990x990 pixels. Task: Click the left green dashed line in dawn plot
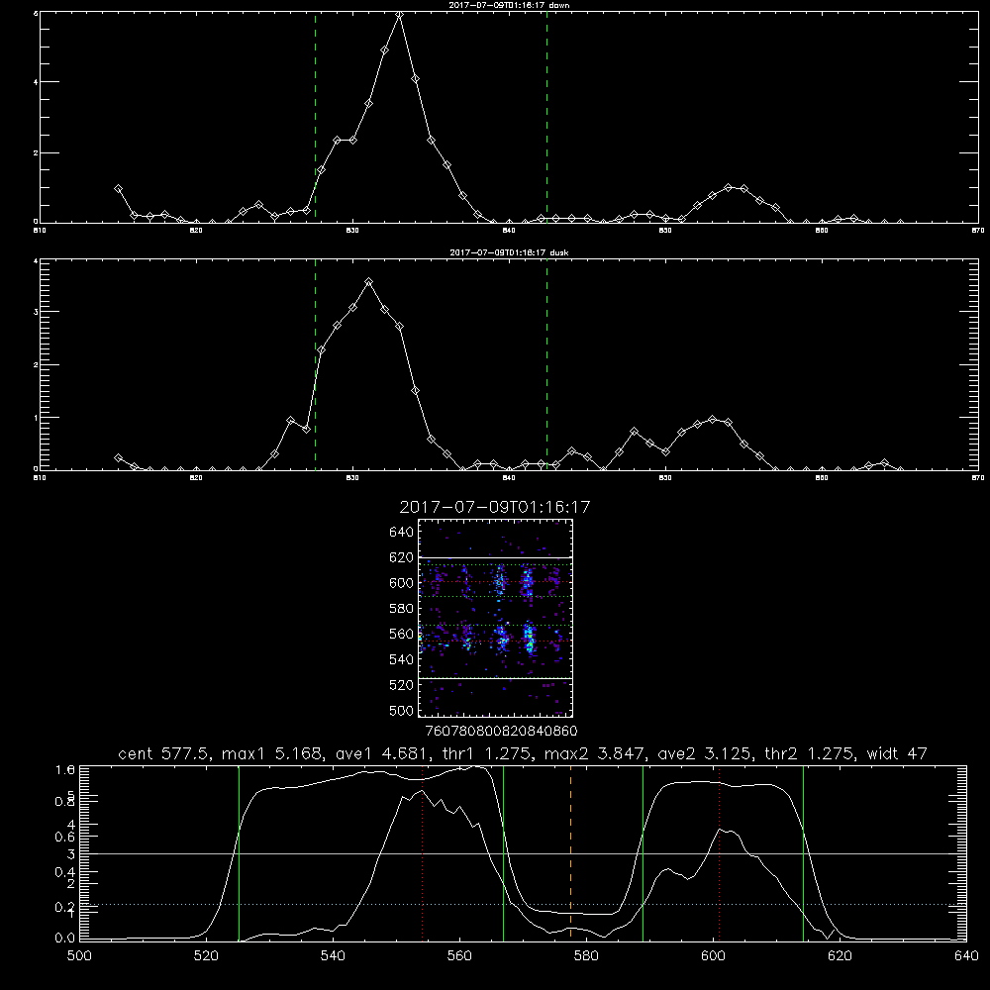click(x=315, y=117)
